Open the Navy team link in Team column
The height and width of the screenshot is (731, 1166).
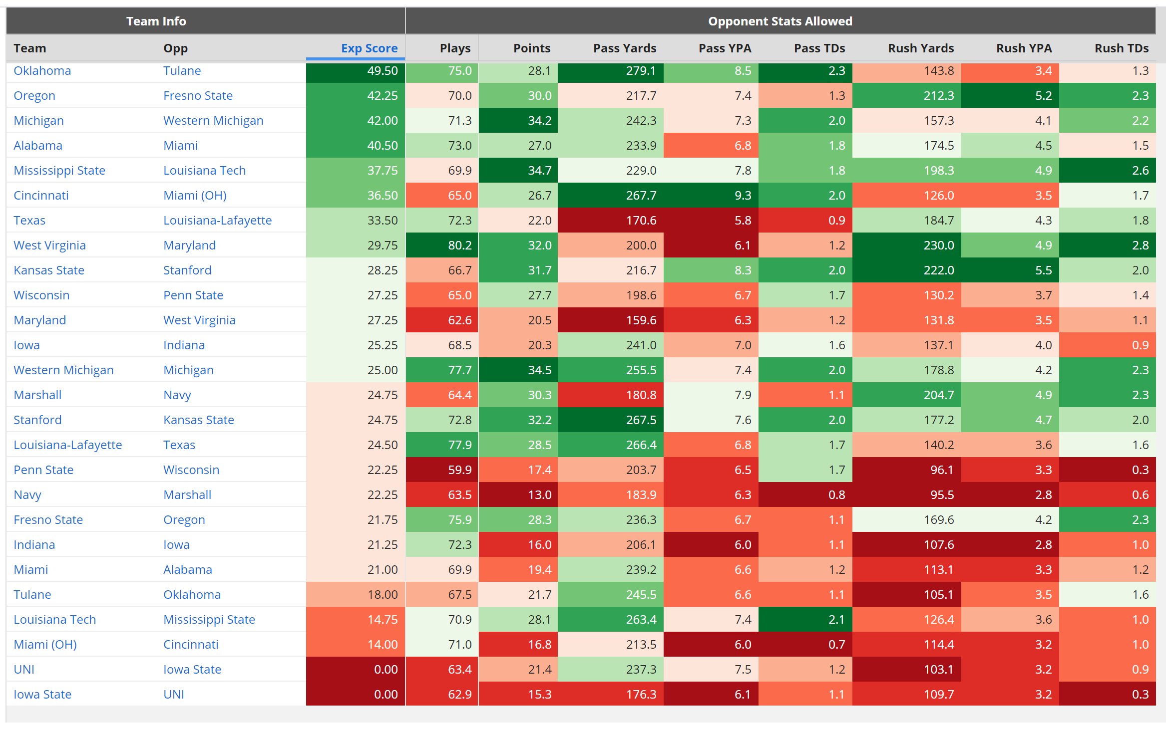27,494
